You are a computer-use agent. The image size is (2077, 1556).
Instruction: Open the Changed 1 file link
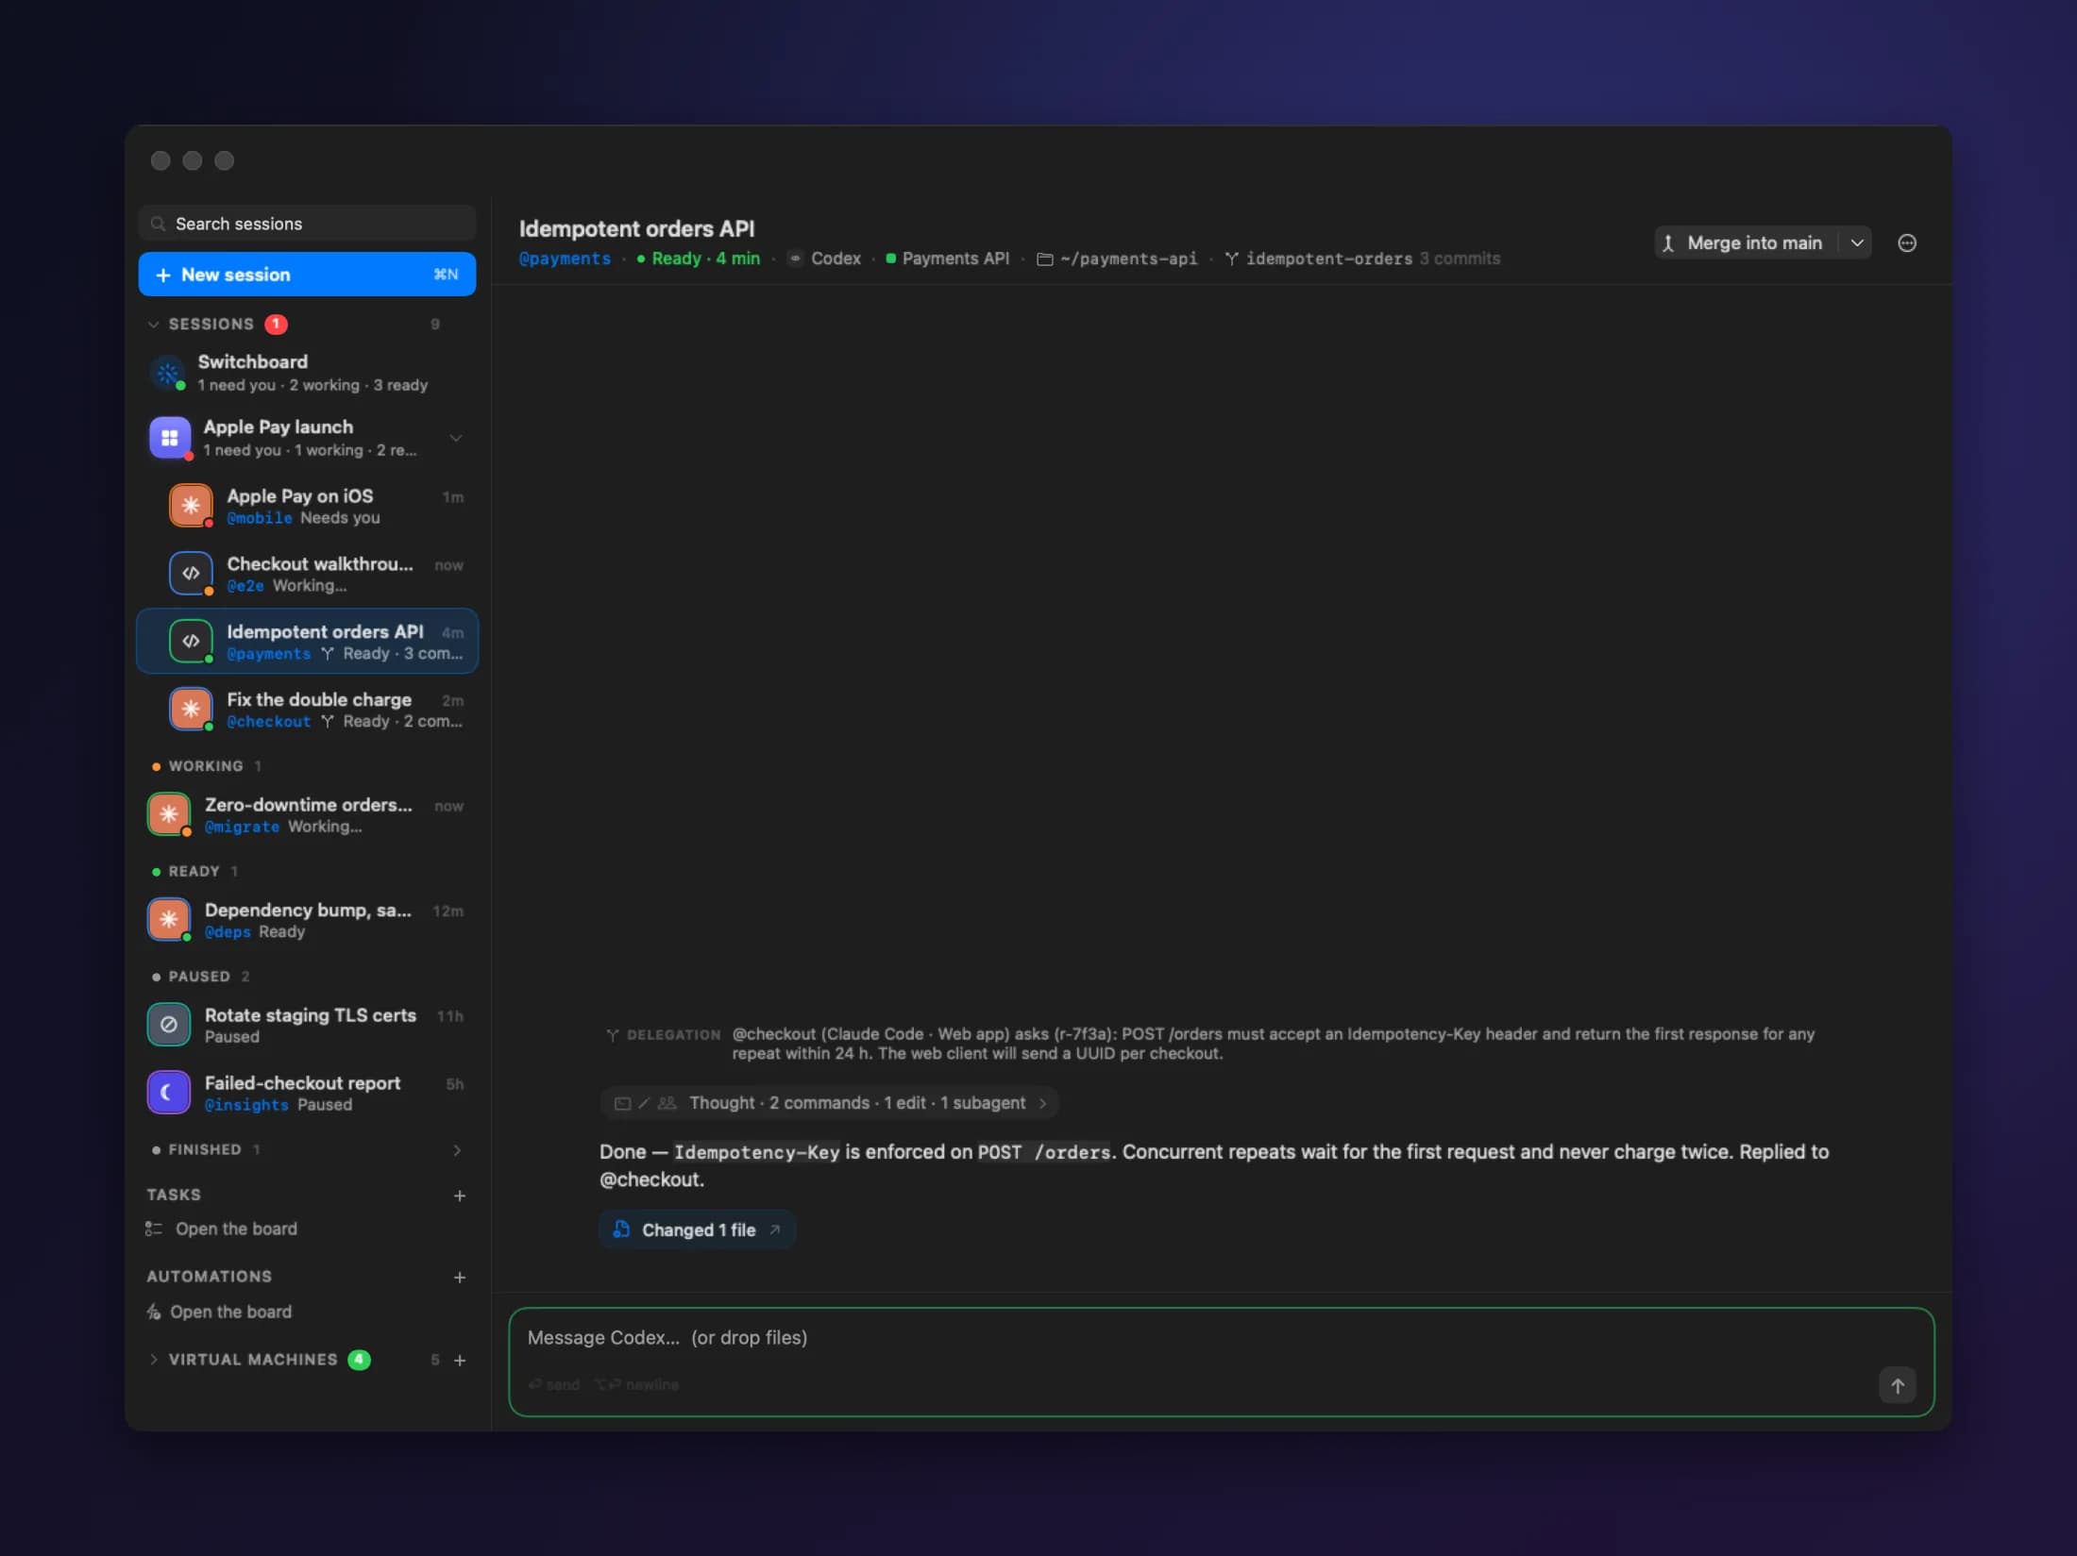click(x=698, y=1230)
